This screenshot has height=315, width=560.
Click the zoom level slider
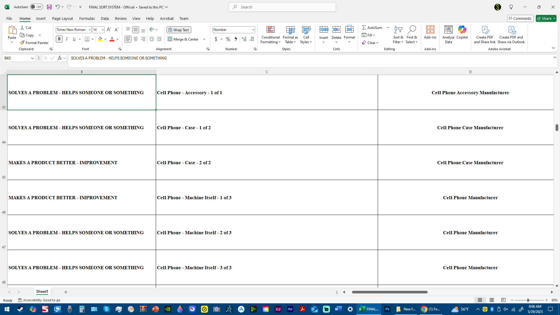528,300
